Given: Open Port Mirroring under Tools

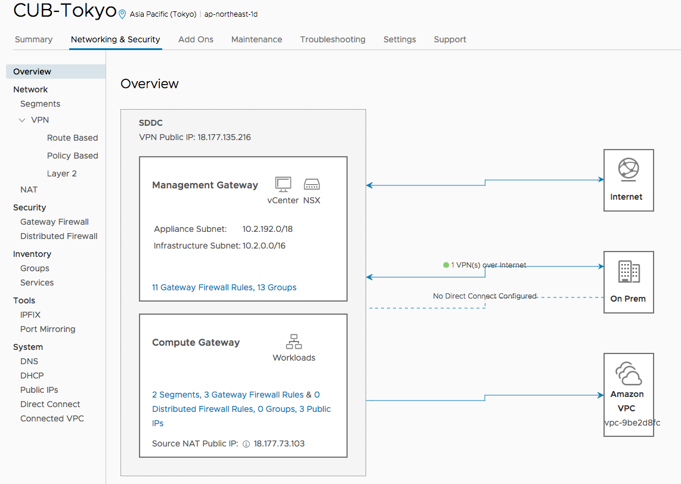Looking at the screenshot, I should [48, 329].
